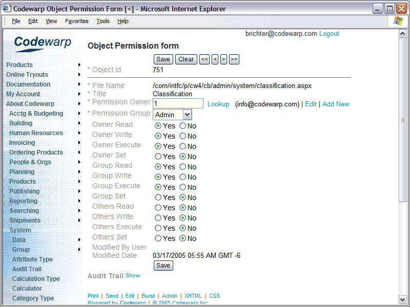Set Group Set to Yes

[158, 198]
